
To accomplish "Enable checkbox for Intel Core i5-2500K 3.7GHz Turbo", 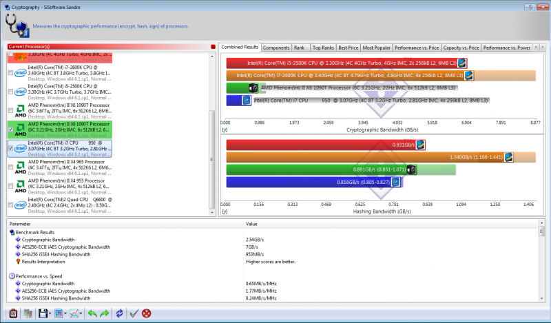I will pyautogui.click(x=10, y=92).
